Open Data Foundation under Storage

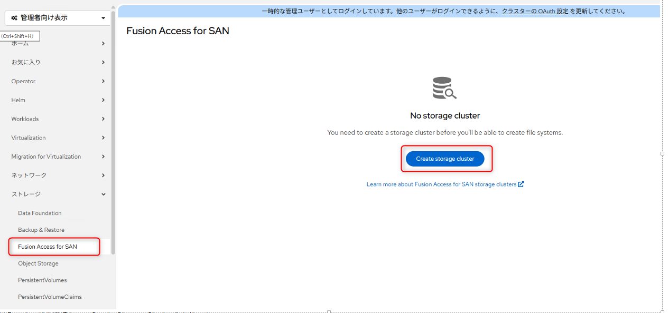pos(40,213)
